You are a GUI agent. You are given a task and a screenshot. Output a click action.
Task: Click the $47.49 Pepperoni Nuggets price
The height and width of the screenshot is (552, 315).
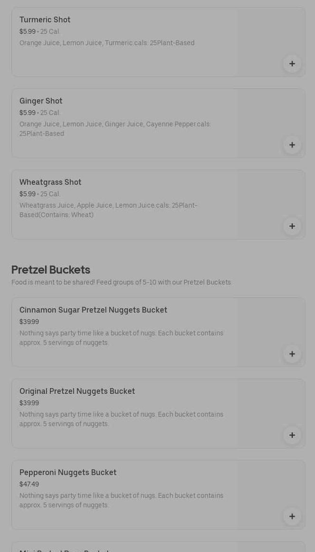point(29,485)
